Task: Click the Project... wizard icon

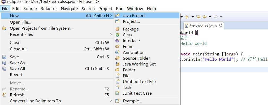Action: pos(117,21)
